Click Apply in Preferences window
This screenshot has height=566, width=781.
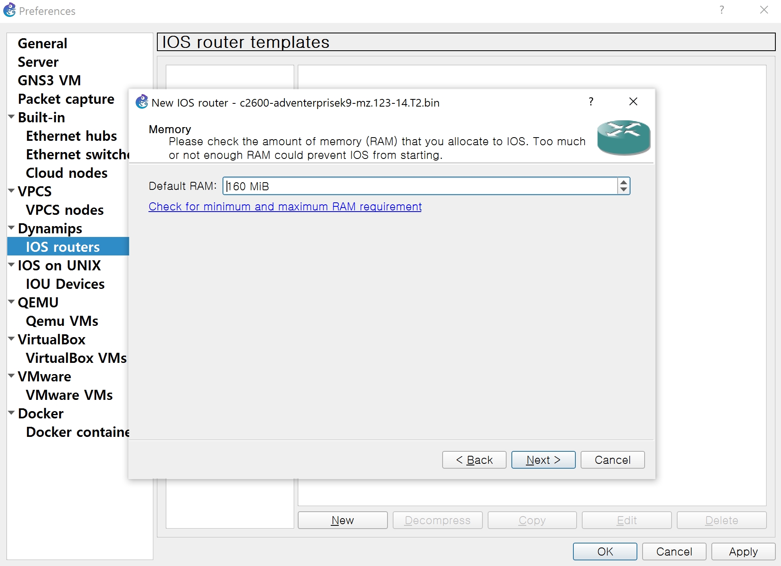(x=743, y=552)
